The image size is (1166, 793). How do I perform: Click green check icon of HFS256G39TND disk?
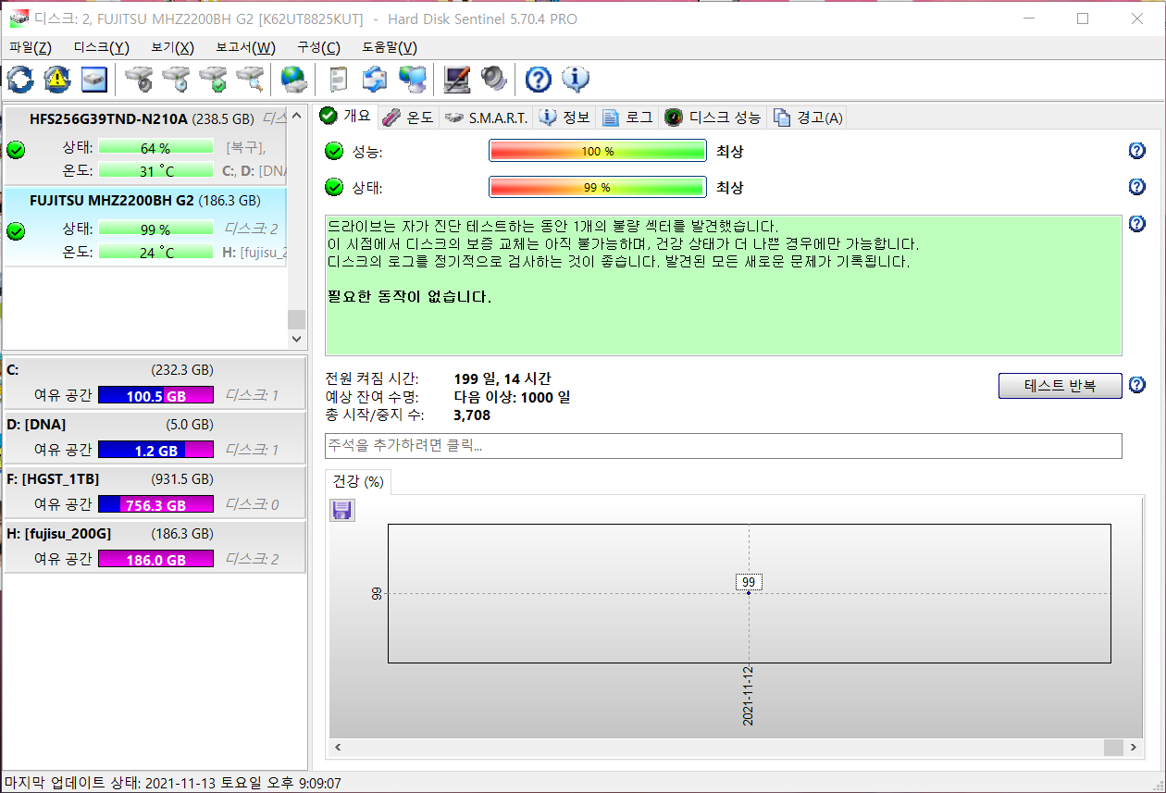(16, 149)
